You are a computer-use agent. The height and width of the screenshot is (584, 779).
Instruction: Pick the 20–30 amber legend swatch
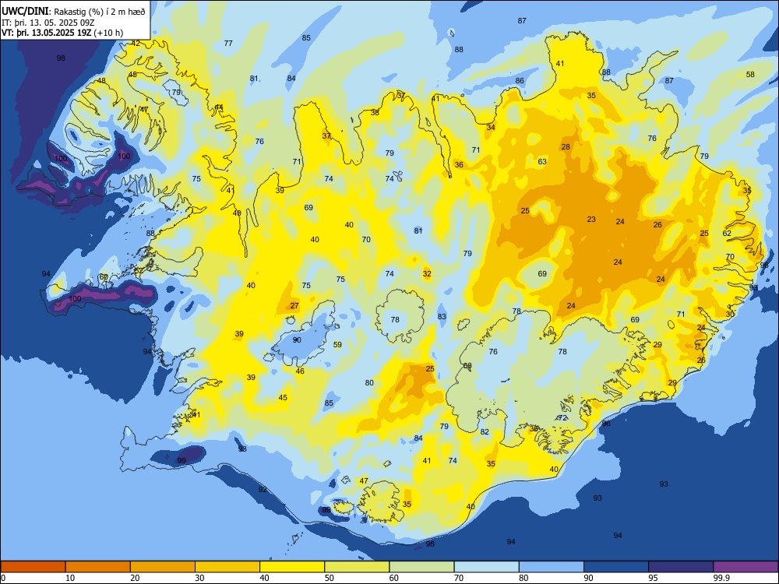(x=163, y=567)
